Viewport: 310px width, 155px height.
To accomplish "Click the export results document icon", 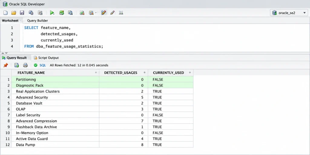I will (17, 65).
